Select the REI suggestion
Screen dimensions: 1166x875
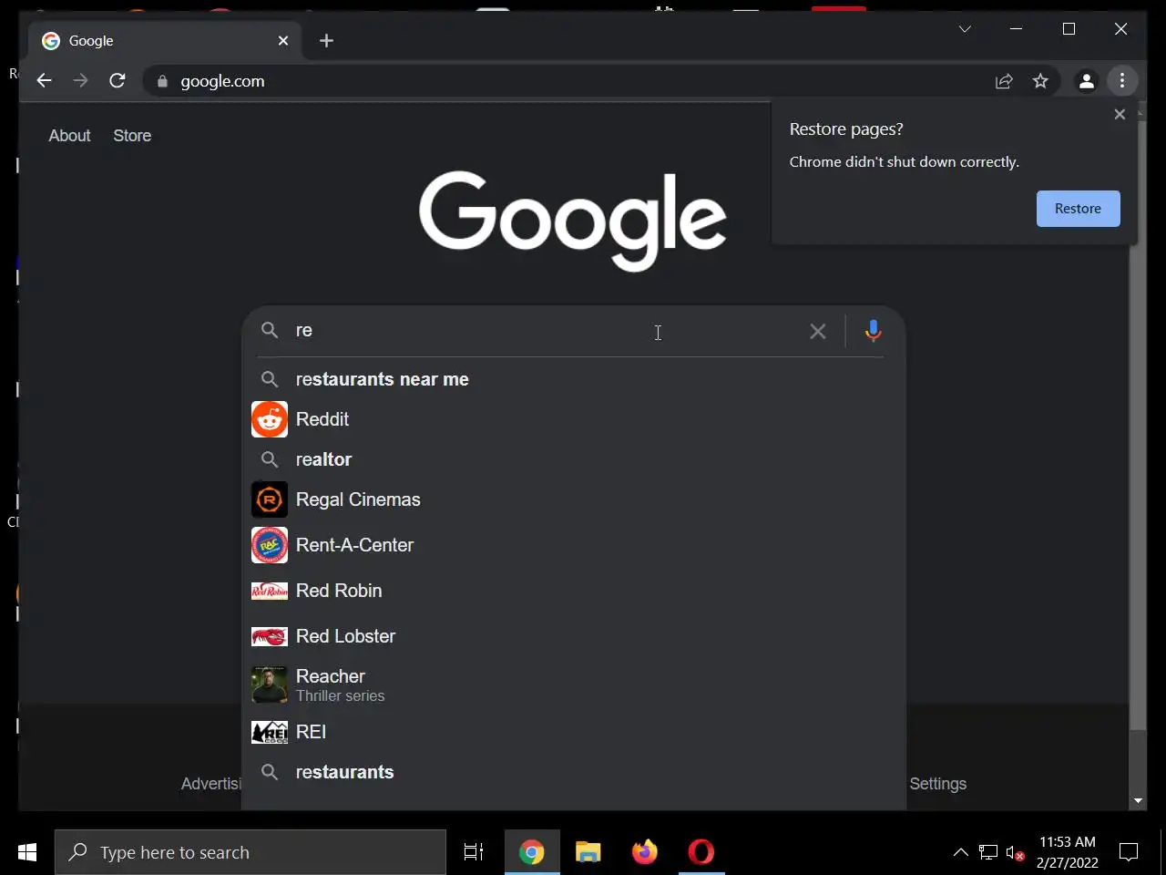coord(574,732)
